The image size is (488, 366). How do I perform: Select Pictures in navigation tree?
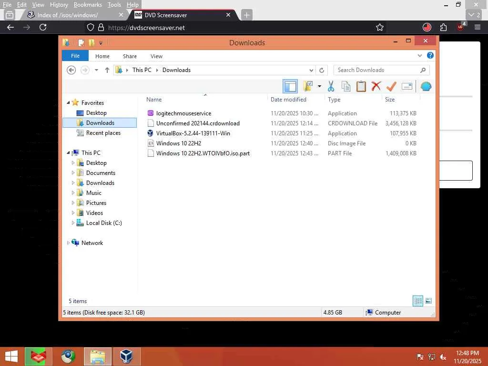[96, 203]
